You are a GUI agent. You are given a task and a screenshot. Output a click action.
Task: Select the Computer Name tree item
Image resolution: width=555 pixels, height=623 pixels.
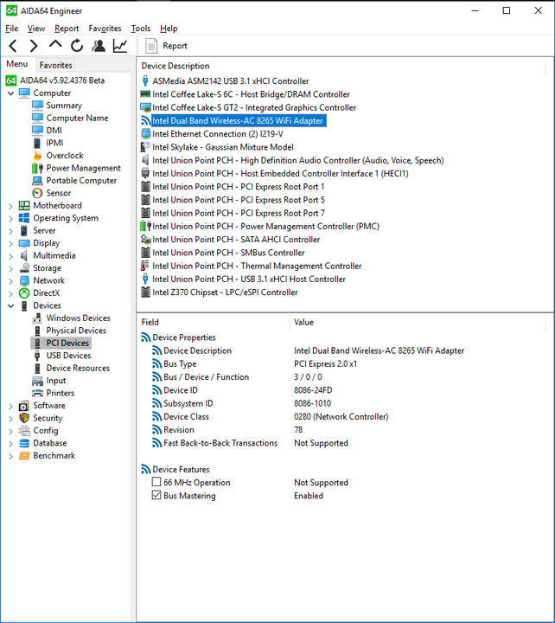[78, 118]
